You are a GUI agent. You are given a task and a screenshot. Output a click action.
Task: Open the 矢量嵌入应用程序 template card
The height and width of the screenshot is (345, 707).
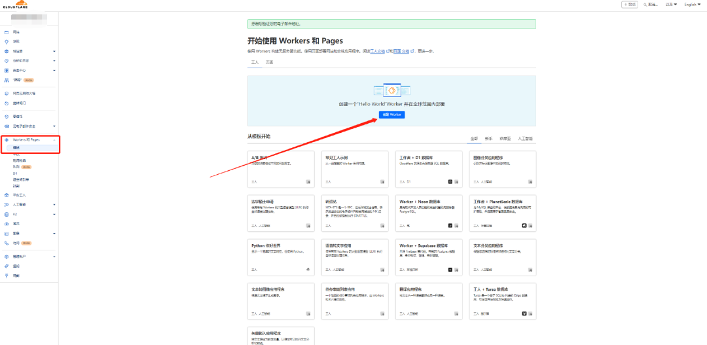pyautogui.click(x=281, y=336)
